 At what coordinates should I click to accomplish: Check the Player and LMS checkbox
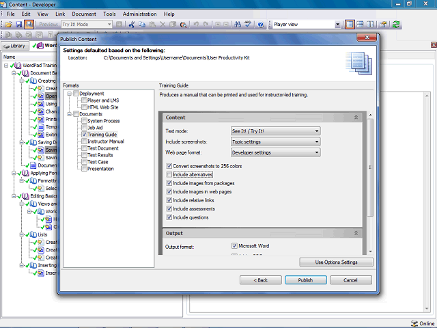84,100
